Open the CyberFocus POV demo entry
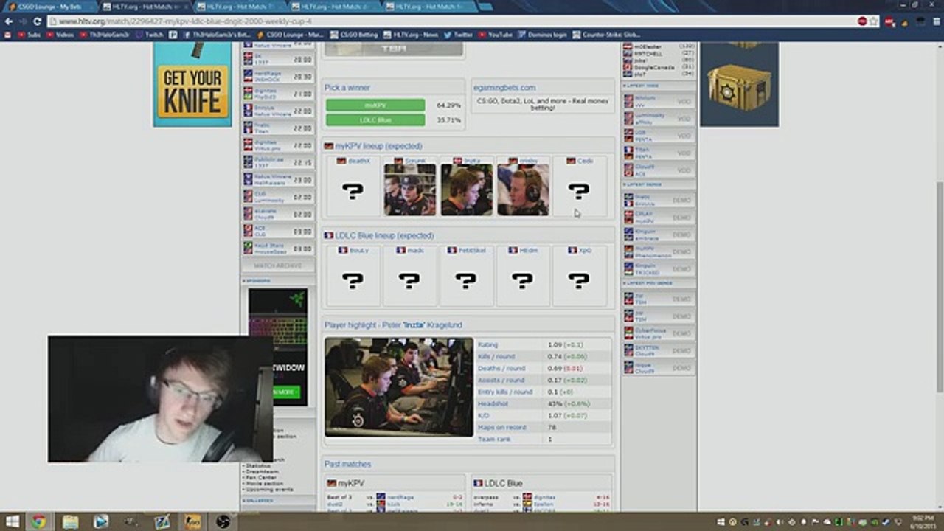The height and width of the screenshot is (531, 944). (x=659, y=333)
